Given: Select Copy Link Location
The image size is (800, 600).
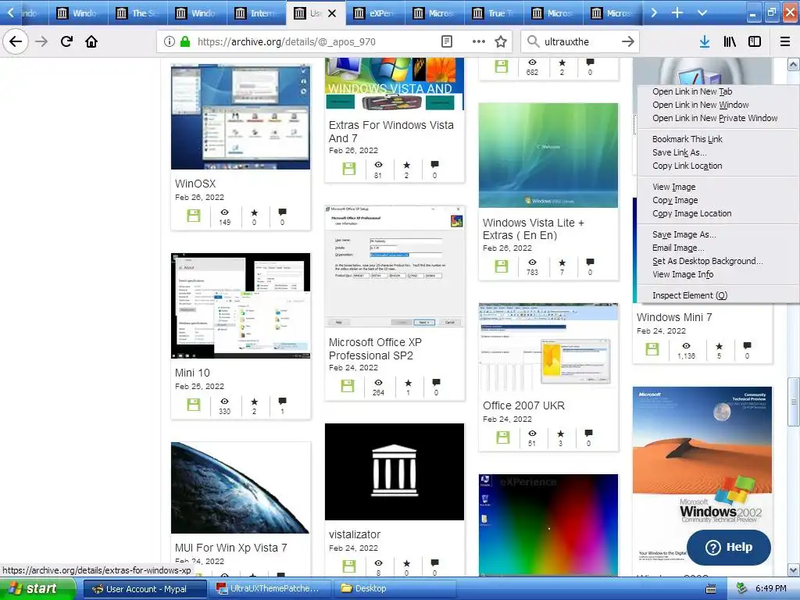Looking at the screenshot, I should 687,166.
